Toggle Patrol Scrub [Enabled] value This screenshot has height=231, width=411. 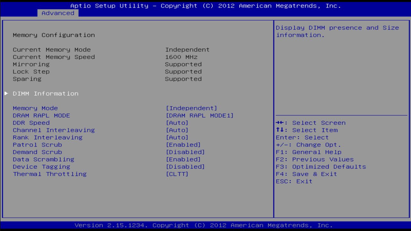tap(183, 145)
